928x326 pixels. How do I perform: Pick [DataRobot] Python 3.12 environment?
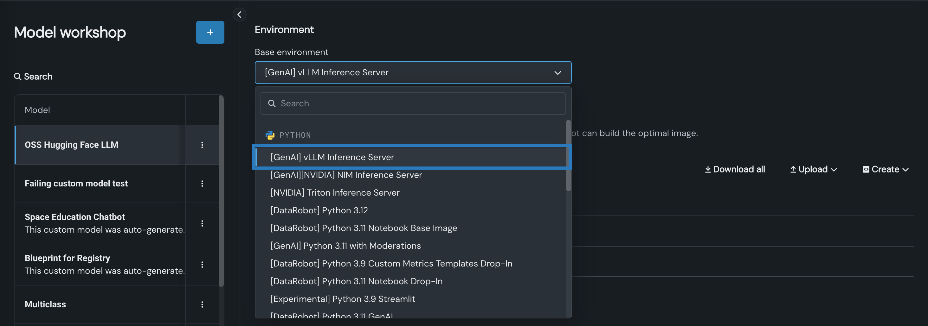coord(319,210)
